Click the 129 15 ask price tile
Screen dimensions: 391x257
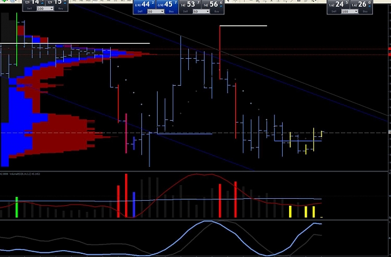(56, 3)
